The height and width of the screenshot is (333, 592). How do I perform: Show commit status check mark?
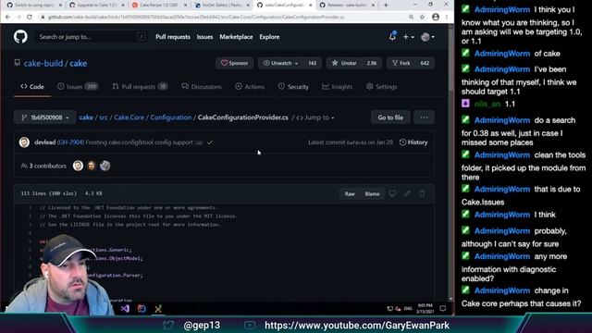210,142
